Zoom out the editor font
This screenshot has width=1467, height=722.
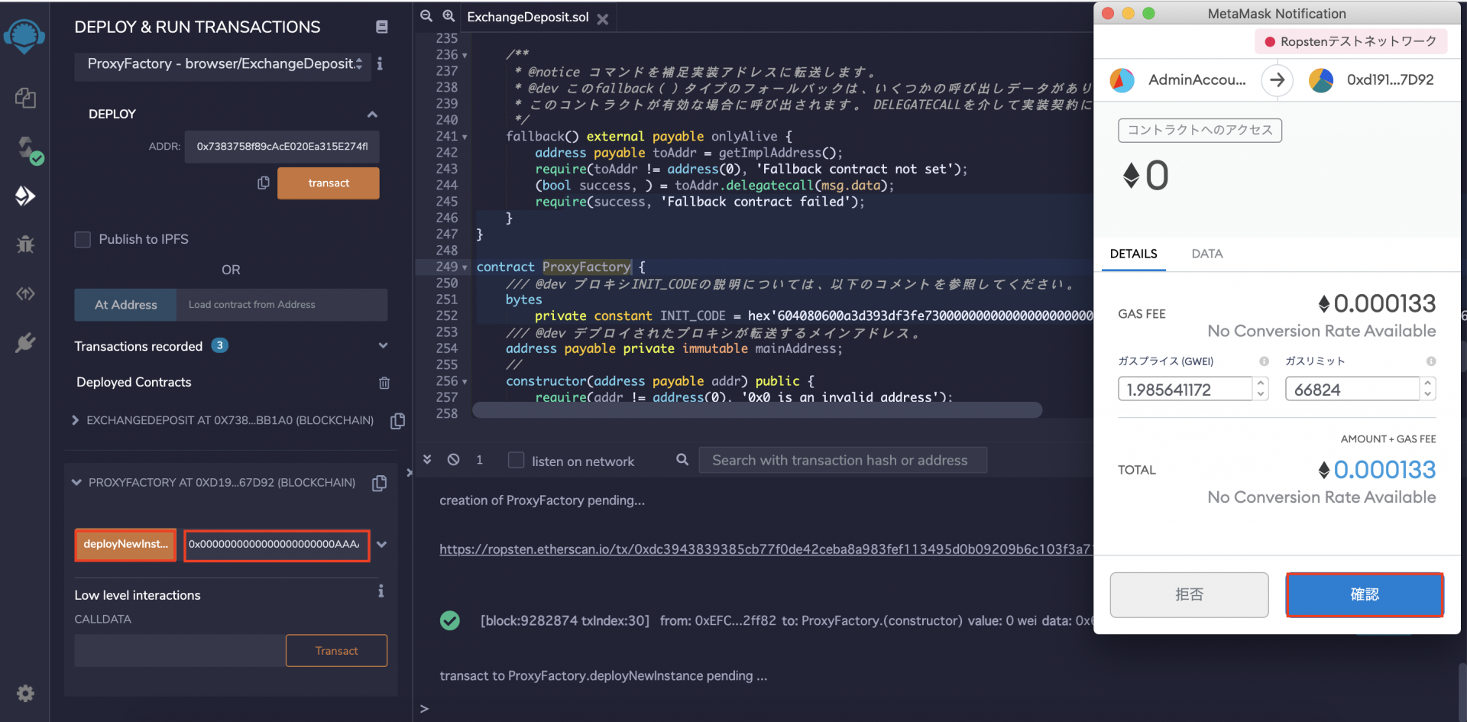[x=426, y=16]
